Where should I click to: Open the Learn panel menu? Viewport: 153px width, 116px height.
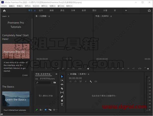pos(9,16)
